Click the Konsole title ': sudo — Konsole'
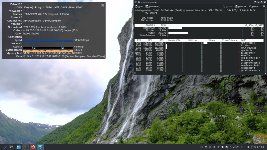 [x=149, y=2]
